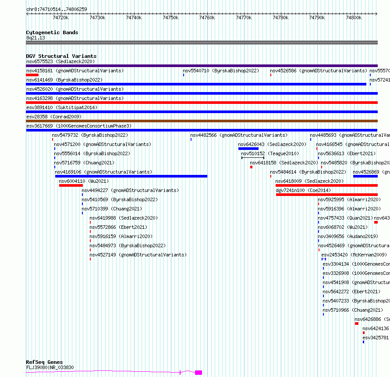Screen dimensions: 390x377
Task: Select the nsv4158161 red variant bar
Action: coord(32,75)
